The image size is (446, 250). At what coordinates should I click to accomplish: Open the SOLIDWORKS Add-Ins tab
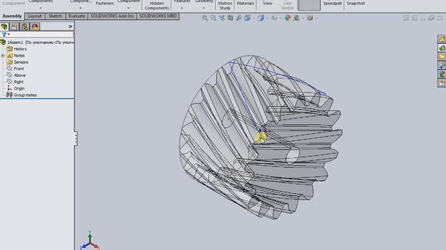click(112, 16)
